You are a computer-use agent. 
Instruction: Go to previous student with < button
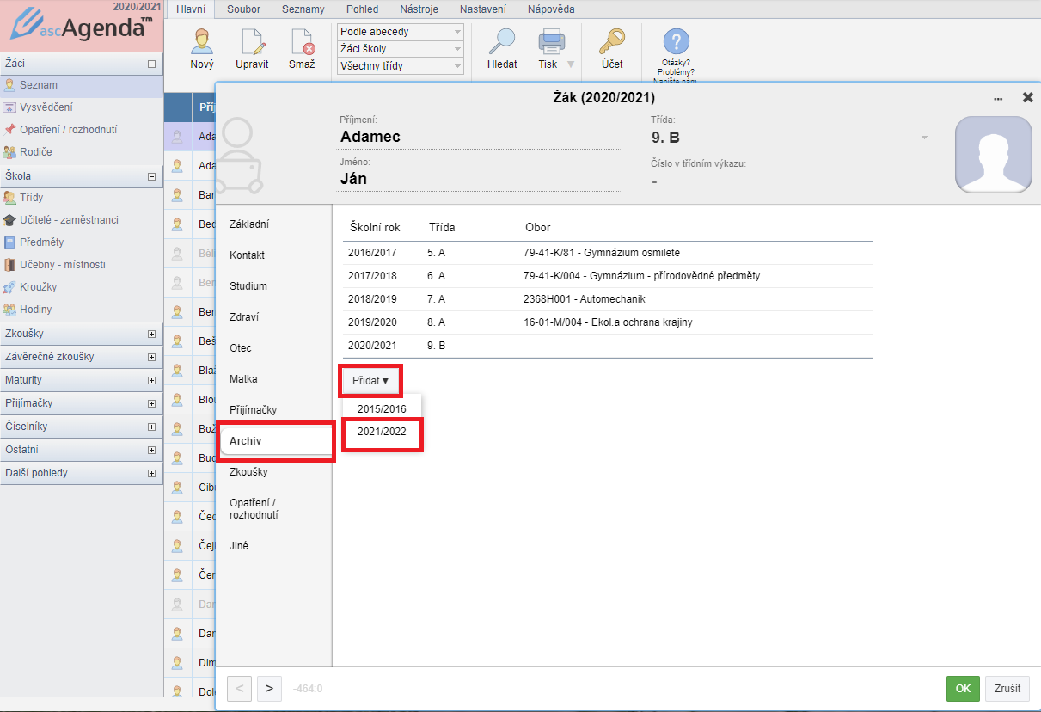(x=240, y=689)
